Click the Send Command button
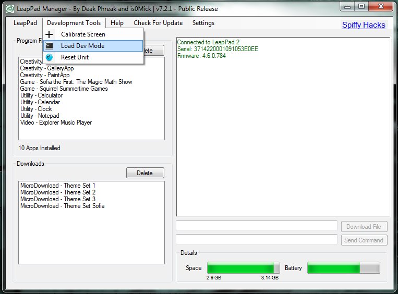398x294 pixels. [364, 240]
